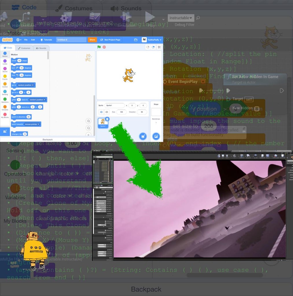293x296 pixels.
Task: Open the TedtheFluffy account dropdown
Action: click(x=154, y=40)
